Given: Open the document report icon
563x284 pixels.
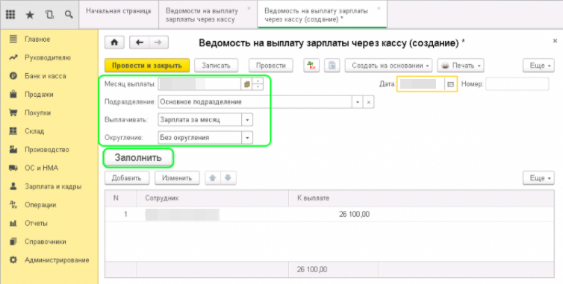Looking at the screenshot, I should [x=332, y=66].
